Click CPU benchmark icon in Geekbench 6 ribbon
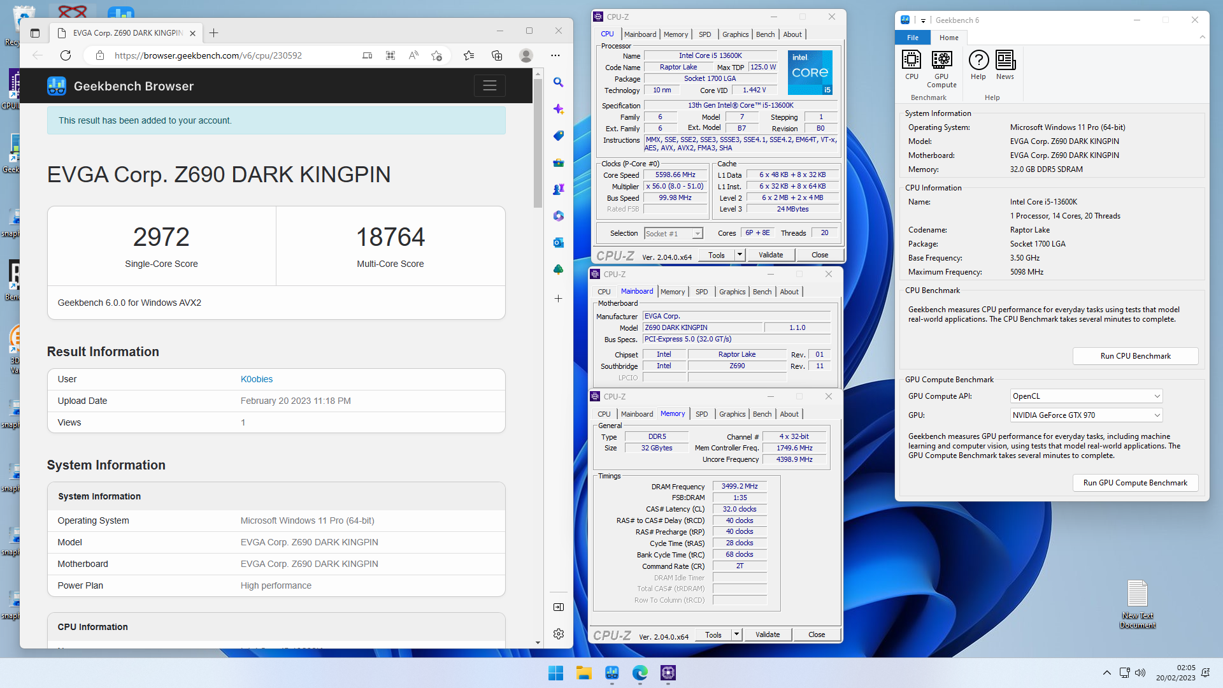Viewport: 1223px width, 688px height. [912, 65]
